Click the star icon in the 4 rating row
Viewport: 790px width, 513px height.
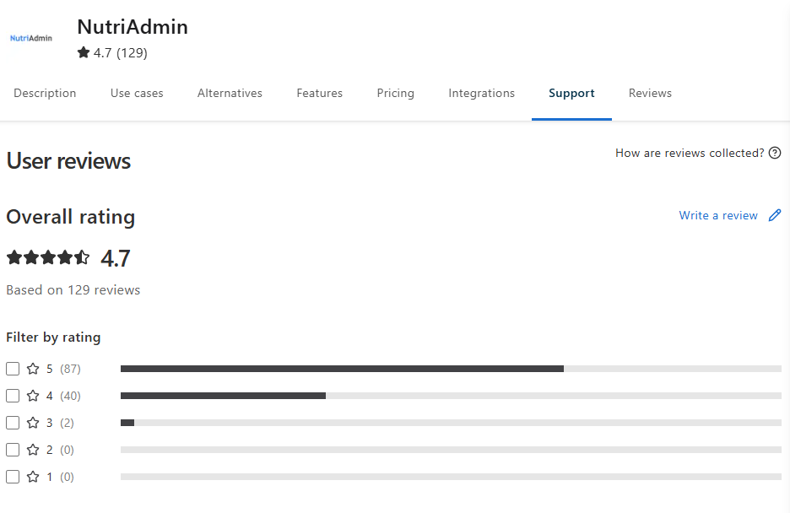[33, 397]
